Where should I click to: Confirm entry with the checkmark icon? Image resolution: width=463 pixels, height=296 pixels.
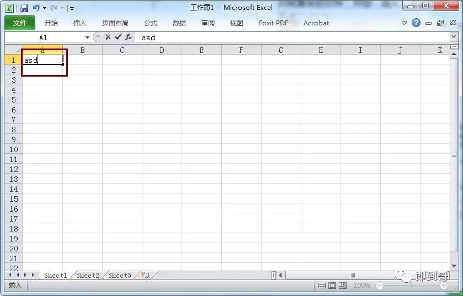tap(118, 37)
